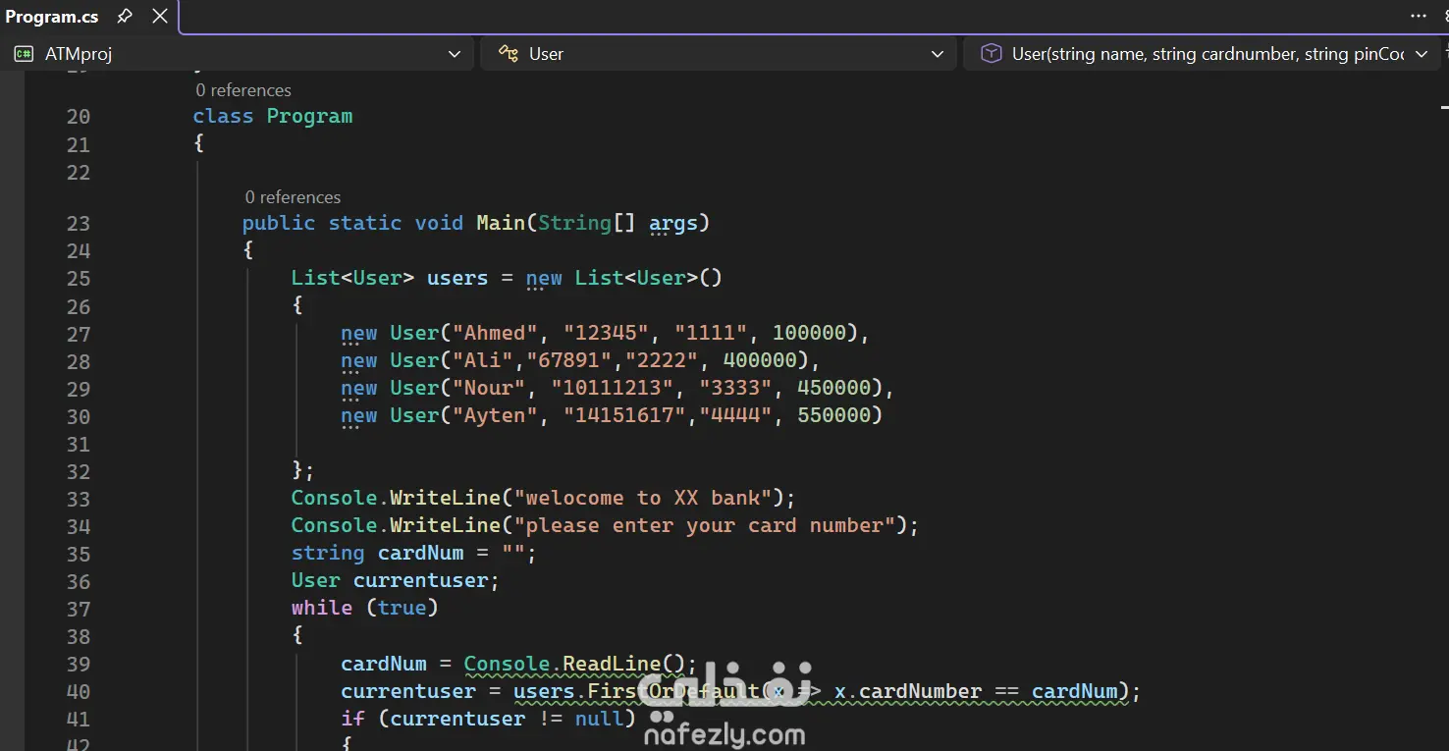Click the "please enter your card number" string
This screenshot has width=1449, height=751.
(704, 525)
